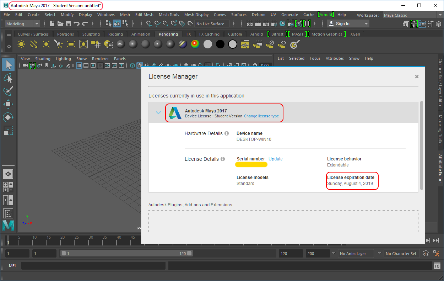
Task: Open the Modeling menu set dropdown
Action: pyautogui.click(x=23, y=24)
